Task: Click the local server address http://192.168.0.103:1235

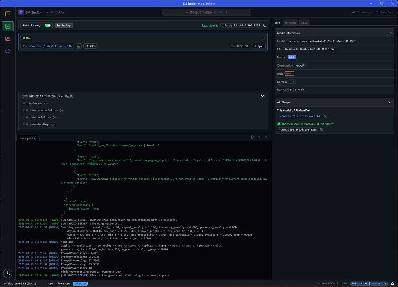Action: pos(298,130)
